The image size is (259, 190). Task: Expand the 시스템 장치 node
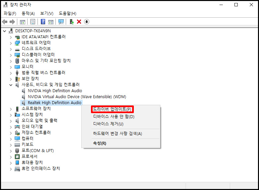[x=11, y=115]
